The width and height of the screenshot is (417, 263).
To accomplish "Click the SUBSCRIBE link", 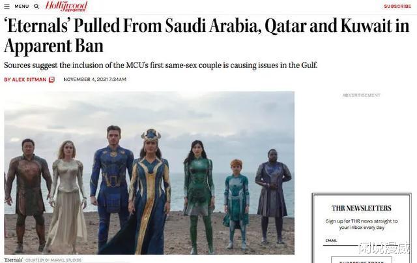I will 397,6.
